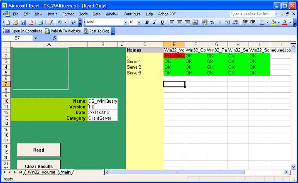Image resolution: width=298 pixels, height=183 pixels.
Task: Toggle Italic formatting
Action: [x=154, y=22]
